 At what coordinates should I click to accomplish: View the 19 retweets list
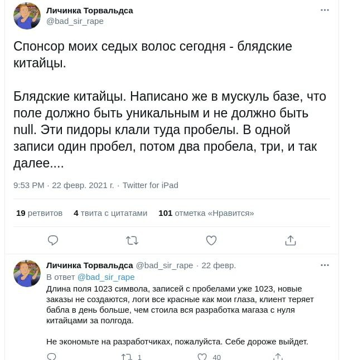point(39,213)
